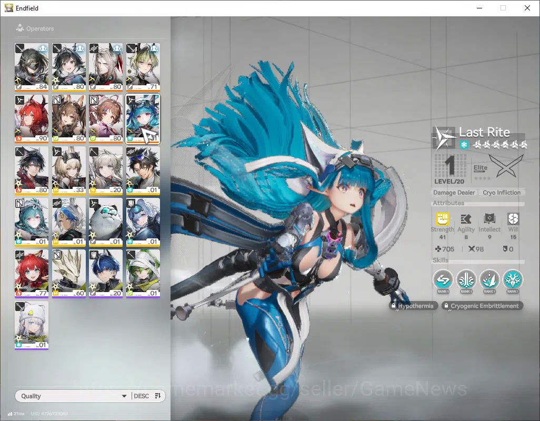The height and width of the screenshot is (421, 540).
Task: Click the six-star rarity row
Action: click(499, 145)
